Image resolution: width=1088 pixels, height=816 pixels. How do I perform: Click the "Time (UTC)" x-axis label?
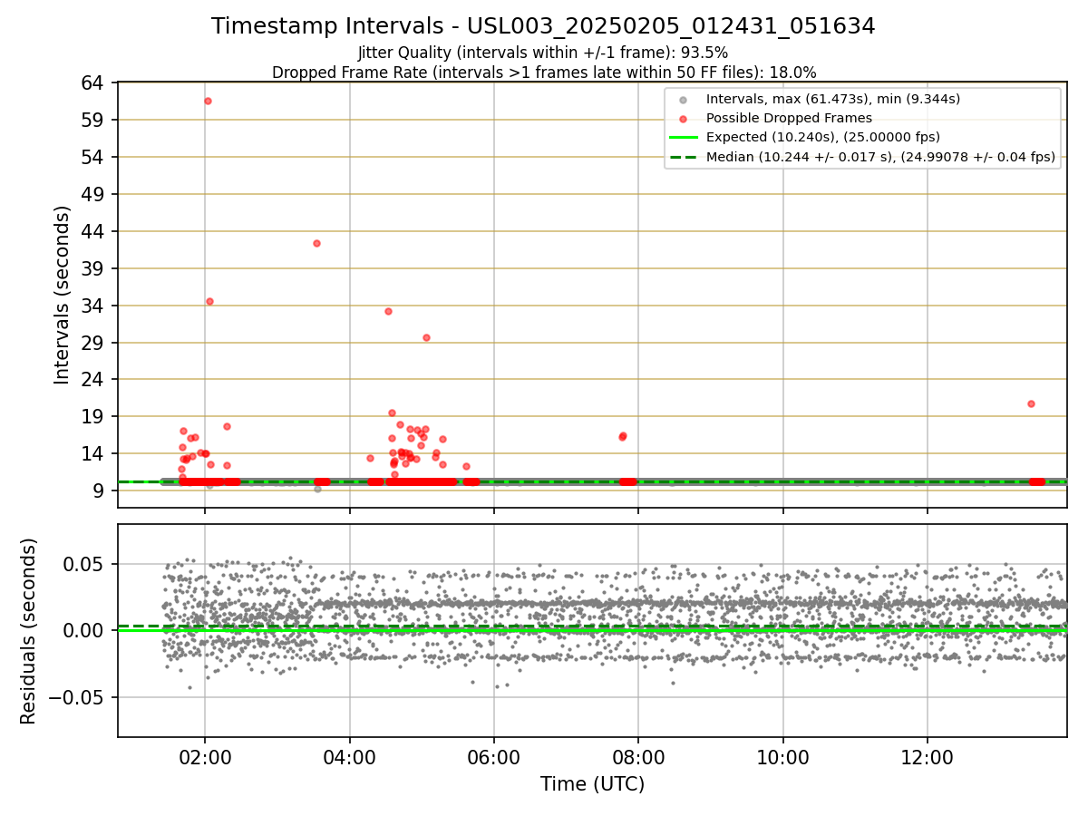(592, 784)
